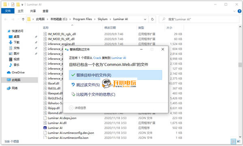The image size is (243, 146).
Task: Click the vertical scrollbar thumb in file list
Action: [x=240, y=65]
